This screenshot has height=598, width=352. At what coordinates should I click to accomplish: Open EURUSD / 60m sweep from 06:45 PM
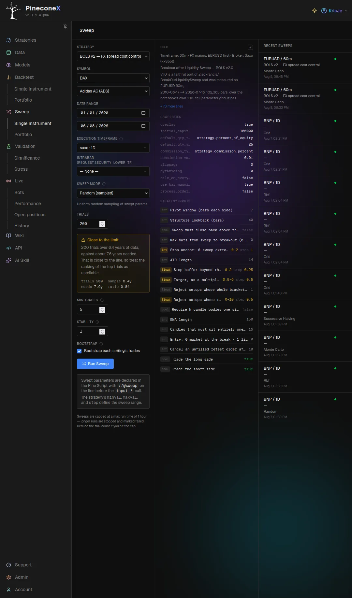(x=305, y=68)
